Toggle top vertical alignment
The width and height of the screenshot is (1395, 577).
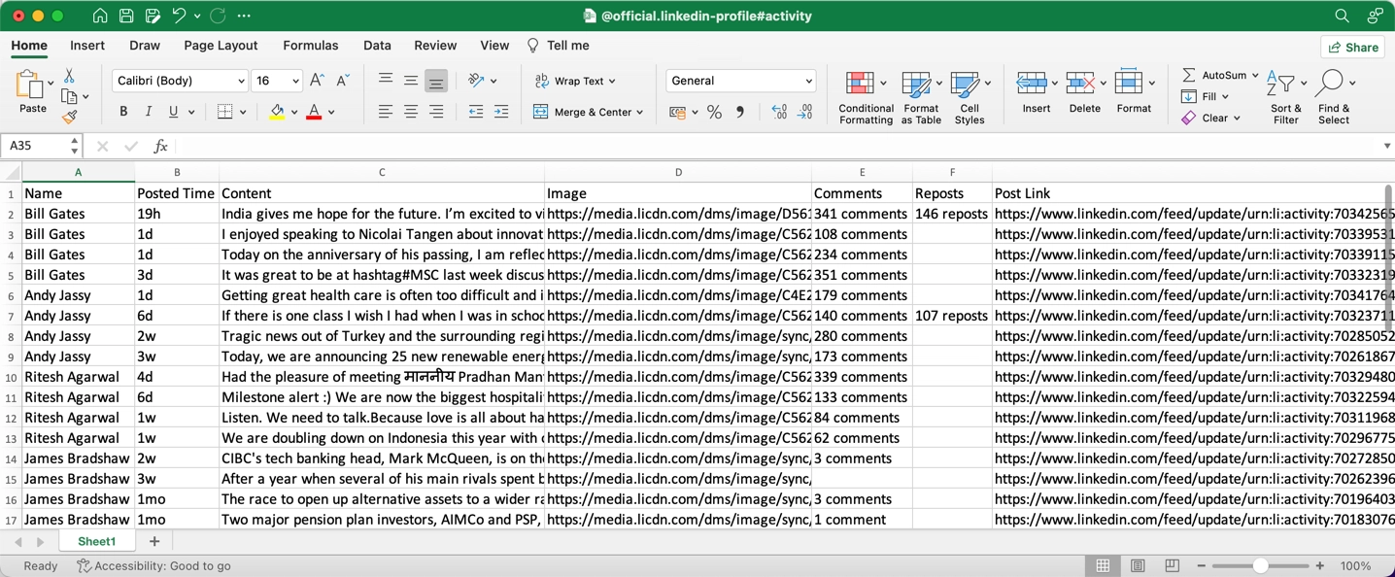386,81
